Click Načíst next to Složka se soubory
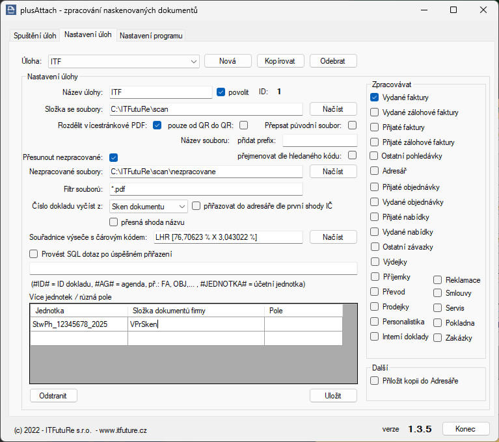Viewport: 499px width, 442px height. (333, 109)
